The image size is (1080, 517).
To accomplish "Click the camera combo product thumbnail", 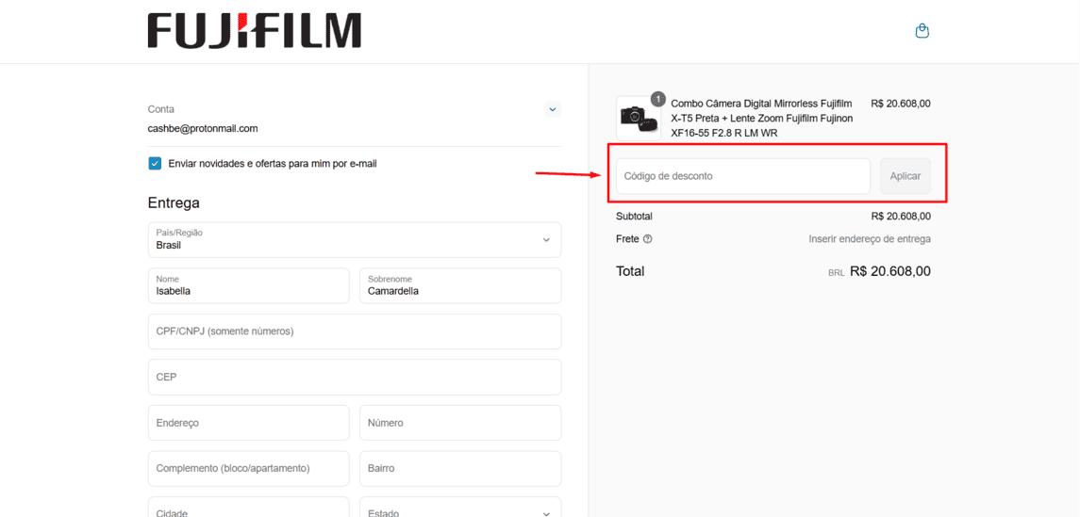I will click(639, 119).
